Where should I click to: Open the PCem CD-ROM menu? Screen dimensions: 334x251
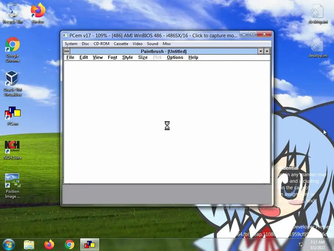pos(101,44)
